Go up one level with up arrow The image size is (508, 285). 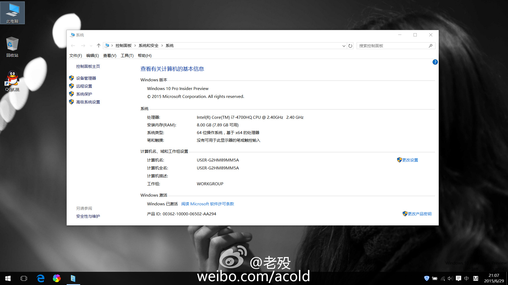(x=98, y=46)
